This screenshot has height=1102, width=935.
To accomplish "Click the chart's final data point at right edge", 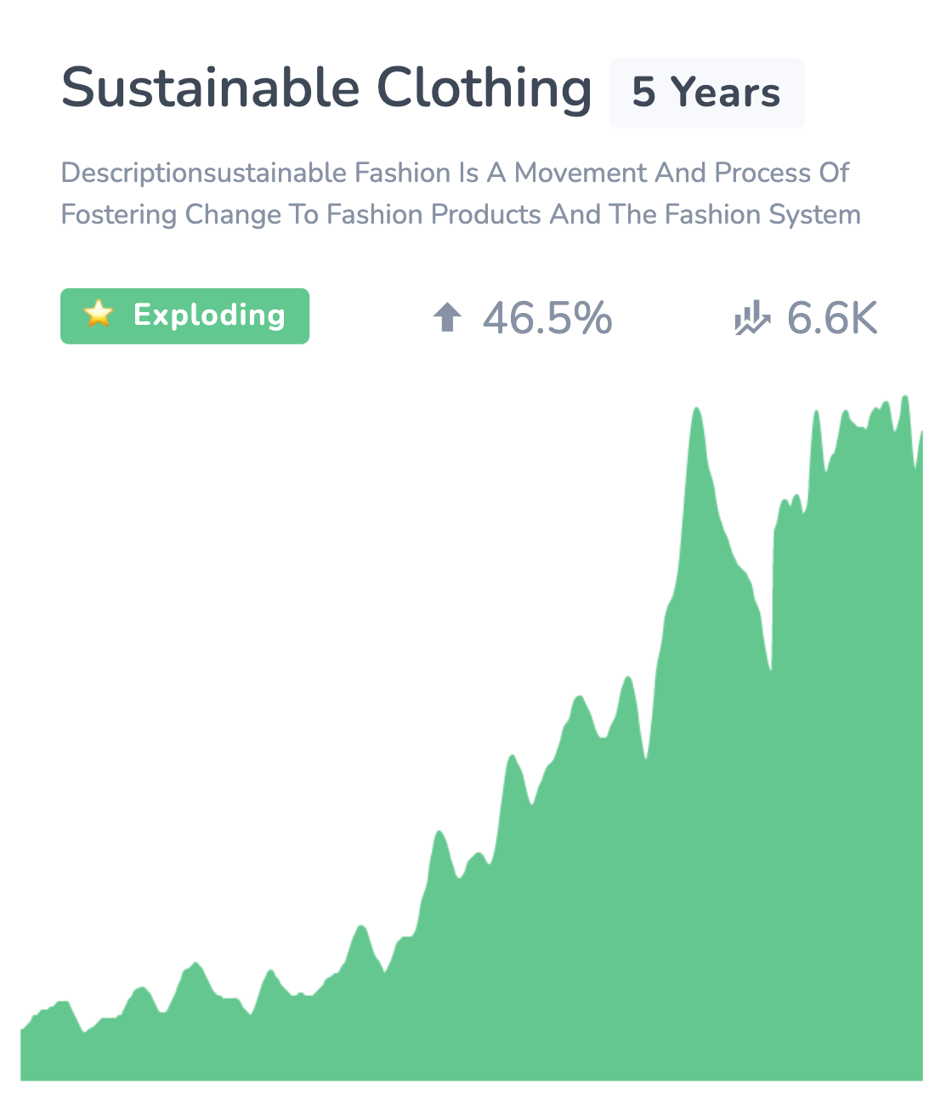I will tap(921, 433).
